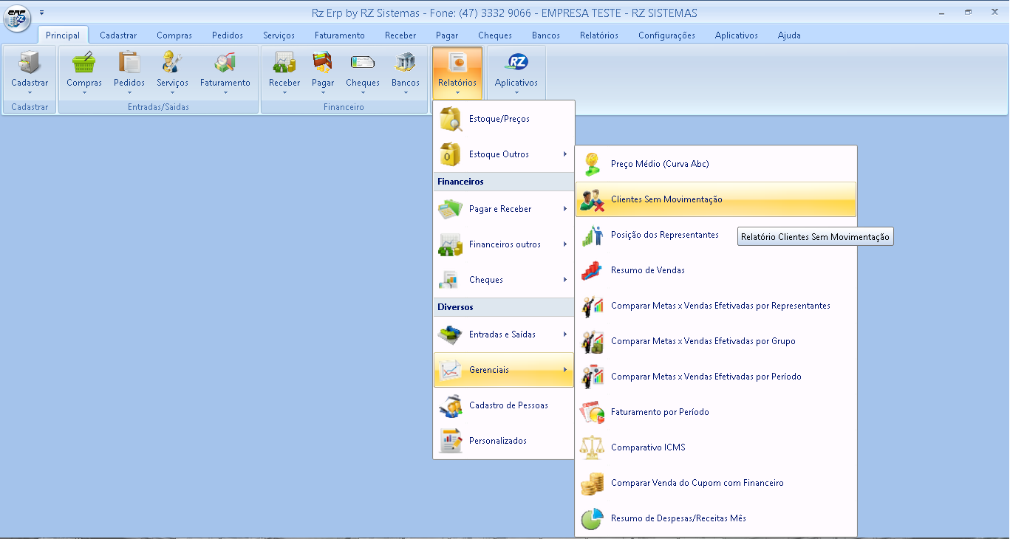This screenshot has height=539, width=1010.
Task: Switch to the Configurações ribbon tab
Action: (666, 35)
